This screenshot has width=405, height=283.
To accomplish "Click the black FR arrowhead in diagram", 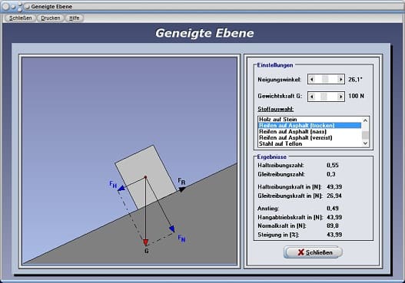I will point(182,189).
